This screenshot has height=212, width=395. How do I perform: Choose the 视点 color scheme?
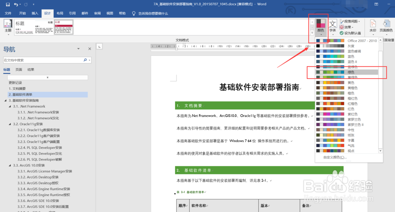pos(347,151)
